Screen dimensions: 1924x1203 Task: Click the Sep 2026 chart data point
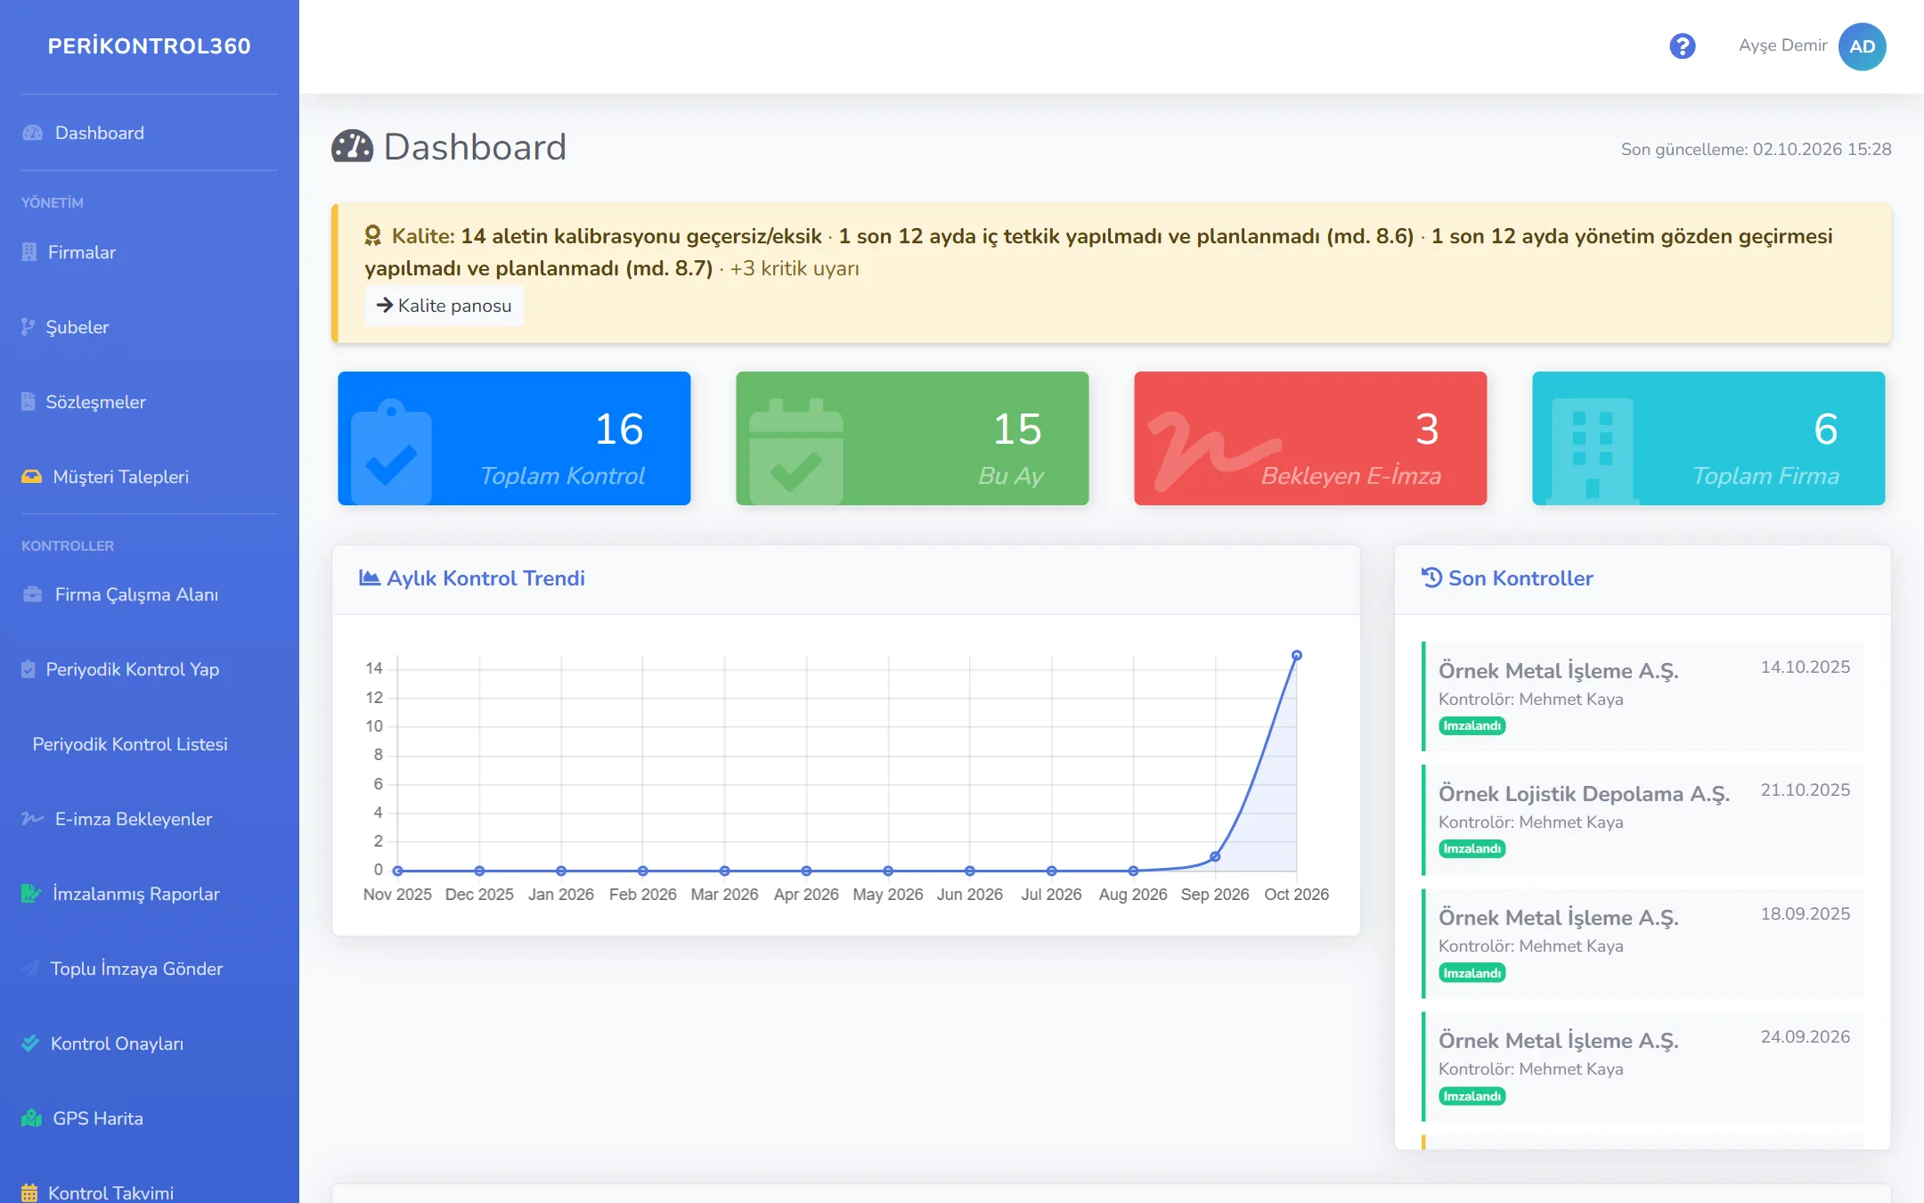click(1215, 856)
